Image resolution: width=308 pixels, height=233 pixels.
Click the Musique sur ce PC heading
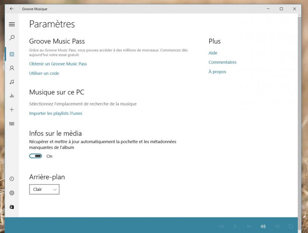pyautogui.click(x=57, y=92)
